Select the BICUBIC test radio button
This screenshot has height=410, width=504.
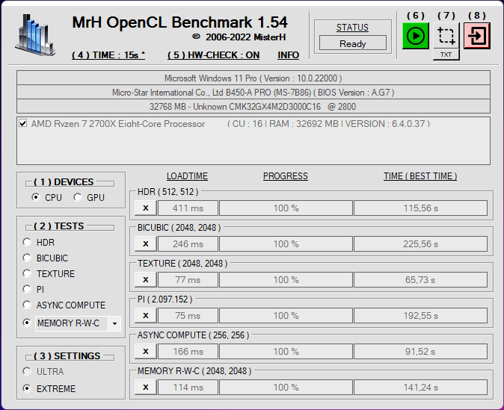point(27,258)
